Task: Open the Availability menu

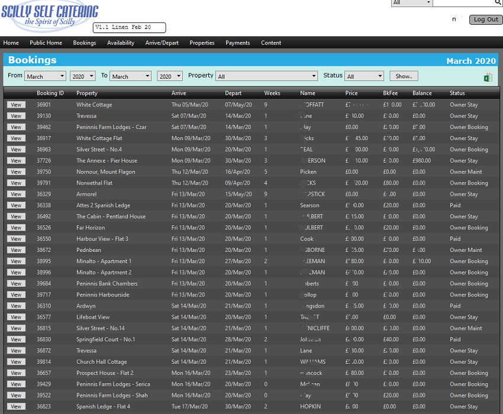Action: 121,43
